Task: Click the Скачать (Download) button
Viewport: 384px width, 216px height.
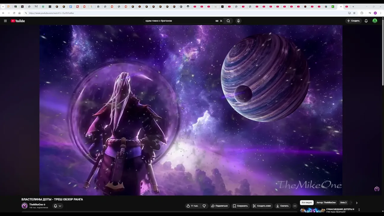Action: tap(283, 206)
